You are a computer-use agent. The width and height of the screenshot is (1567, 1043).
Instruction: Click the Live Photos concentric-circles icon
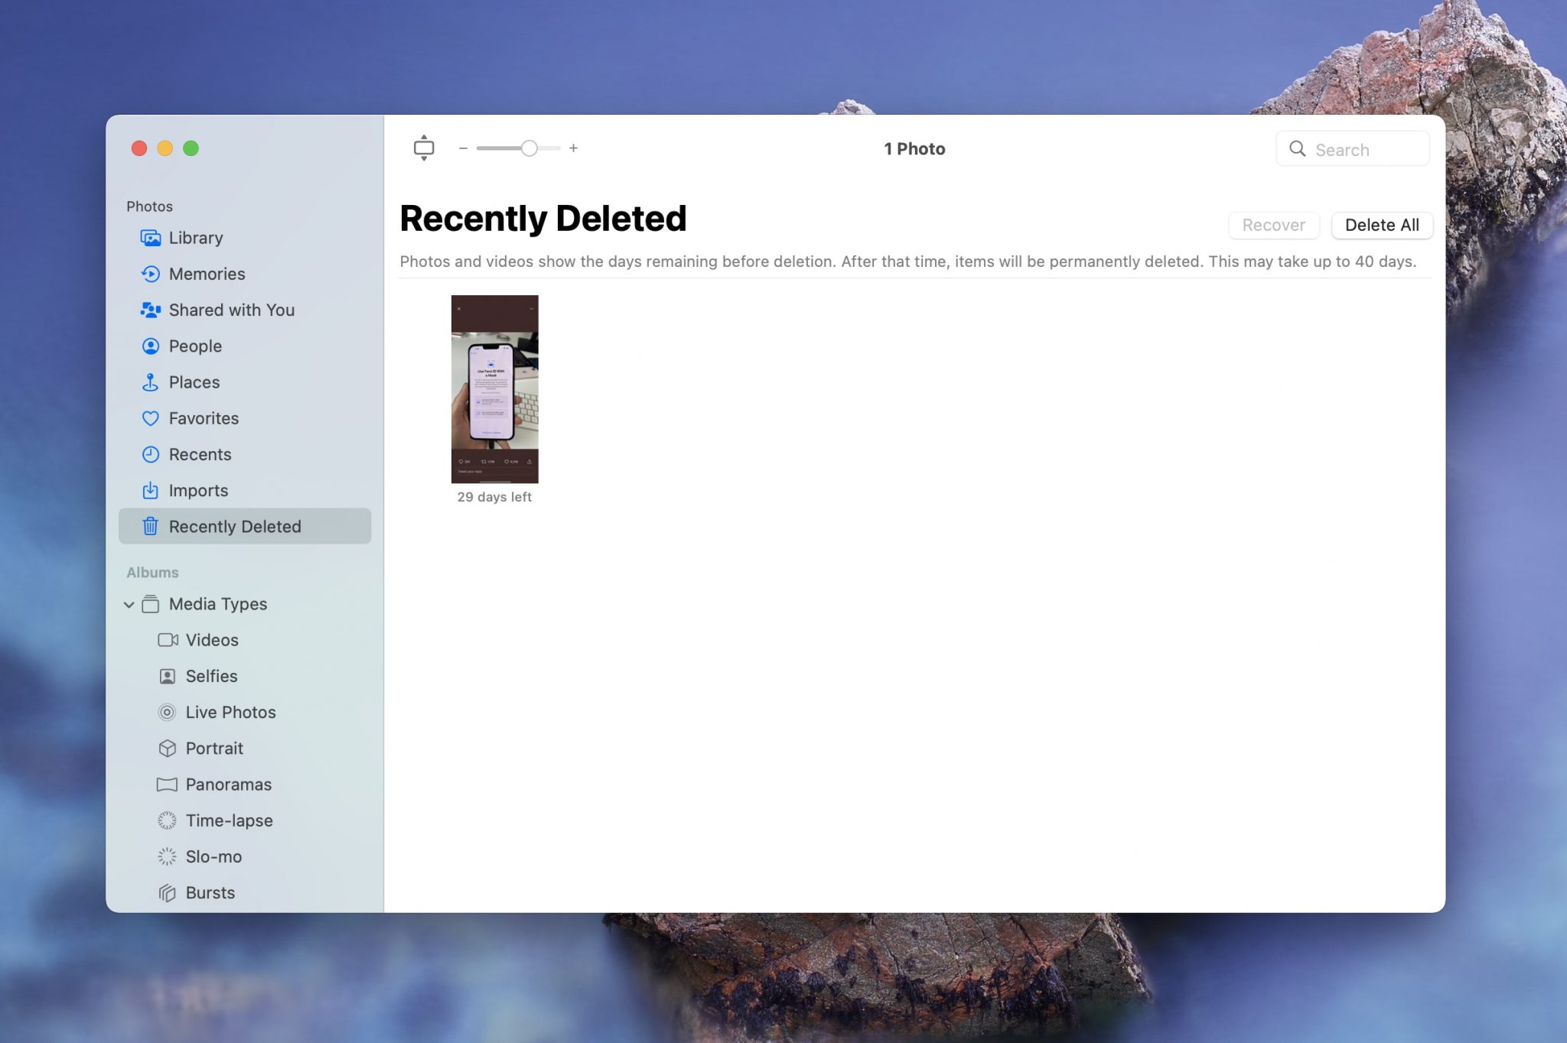pos(168,712)
